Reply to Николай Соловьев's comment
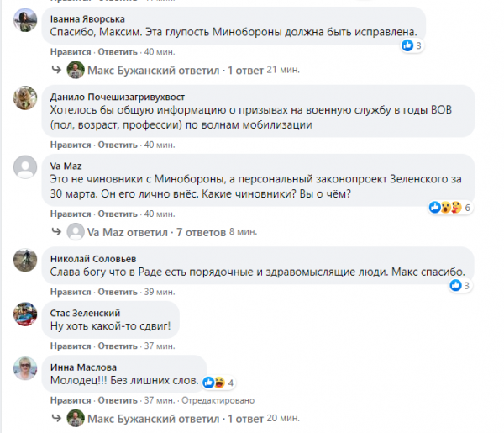The height and width of the screenshot is (433, 504). coord(116,292)
